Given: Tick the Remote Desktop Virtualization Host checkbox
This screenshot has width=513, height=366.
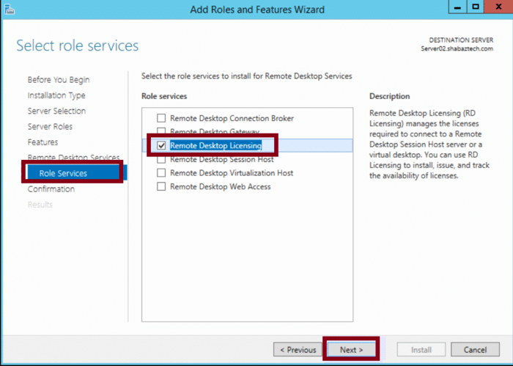Looking at the screenshot, I should tap(161, 173).
